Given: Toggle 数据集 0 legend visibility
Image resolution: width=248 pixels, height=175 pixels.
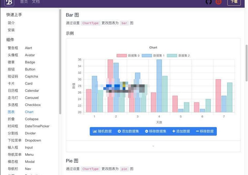Looking at the screenshot, I should 128,56.
